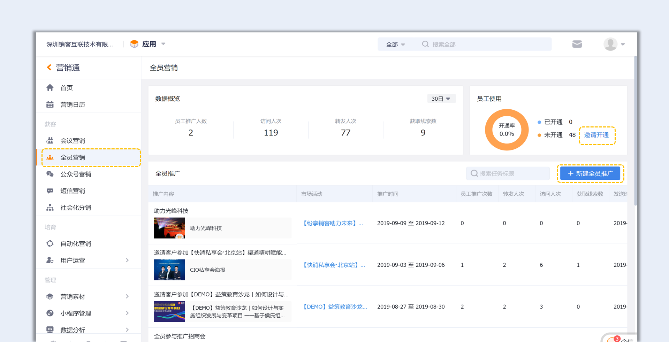The width and height of the screenshot is (669, 342).
Task: Open the account dropdown arrow beside avatar
Action: (623, 44)
